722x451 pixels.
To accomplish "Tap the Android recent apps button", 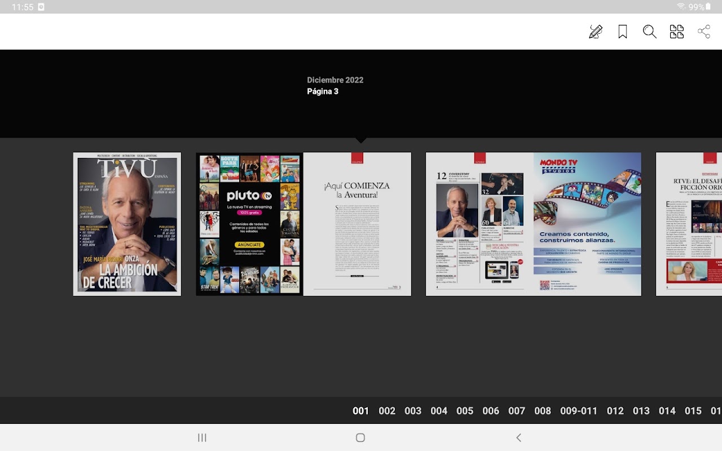I will [x=202, y=437].
